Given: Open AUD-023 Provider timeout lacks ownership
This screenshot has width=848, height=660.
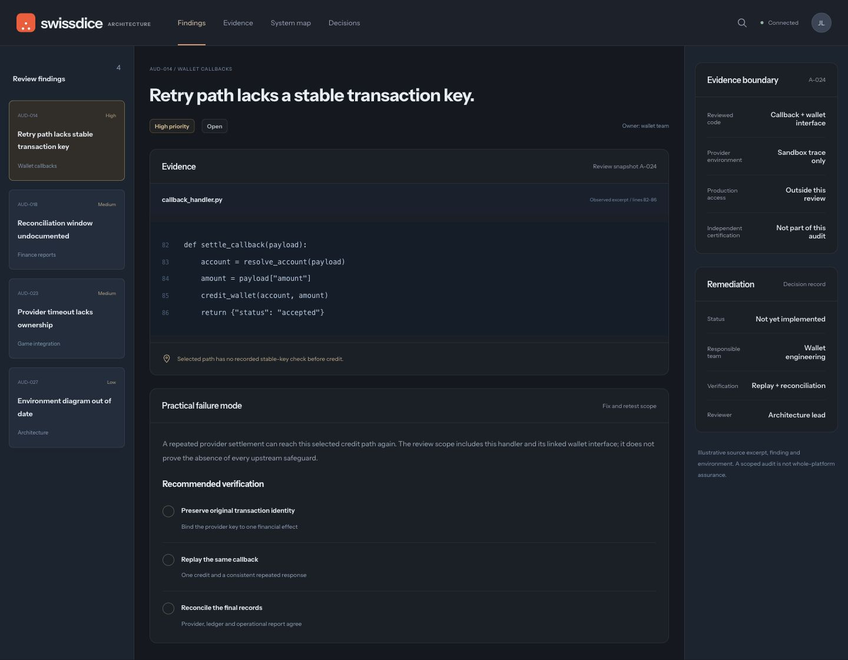Looking at the screenshot, I should point(67,318).
